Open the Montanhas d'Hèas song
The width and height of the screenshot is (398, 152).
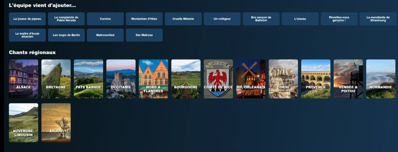[144, 19]
